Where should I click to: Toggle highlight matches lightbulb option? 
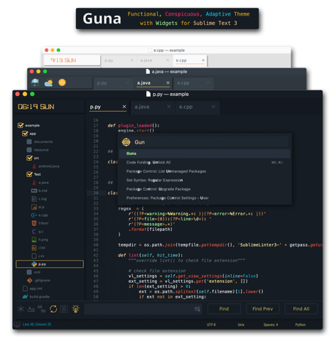pos(76,309)
